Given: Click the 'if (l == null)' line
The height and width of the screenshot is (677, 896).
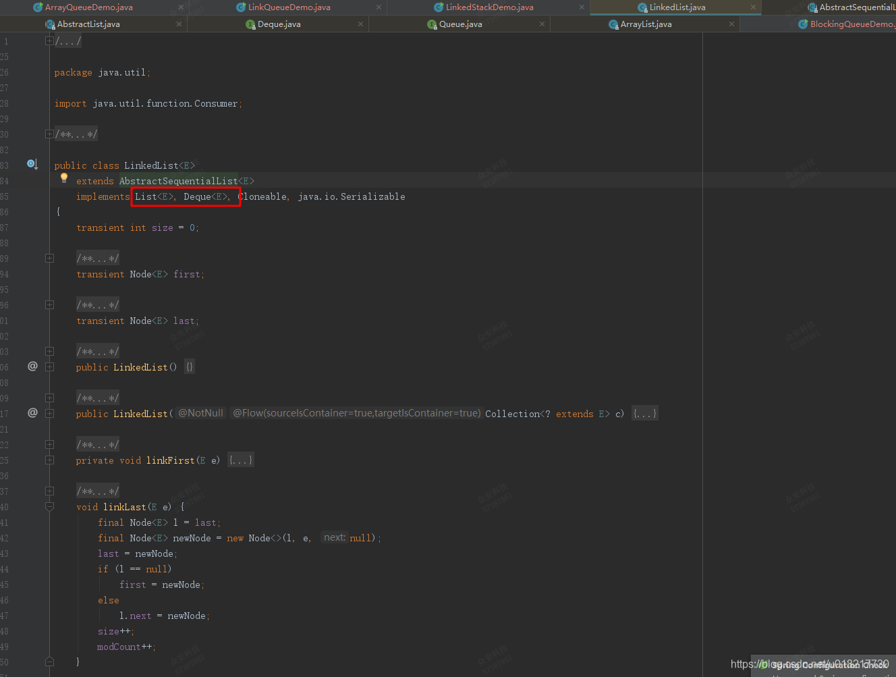Looking at the screenshot, I should tap(135, 569).
